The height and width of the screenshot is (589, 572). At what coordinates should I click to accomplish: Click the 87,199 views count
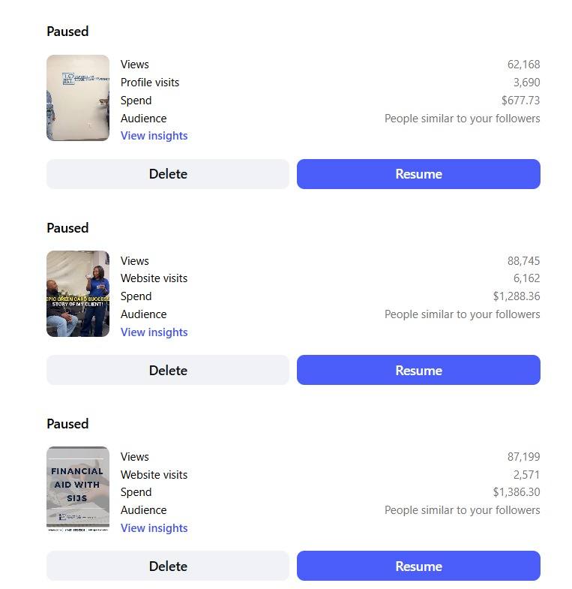[523, 457]
